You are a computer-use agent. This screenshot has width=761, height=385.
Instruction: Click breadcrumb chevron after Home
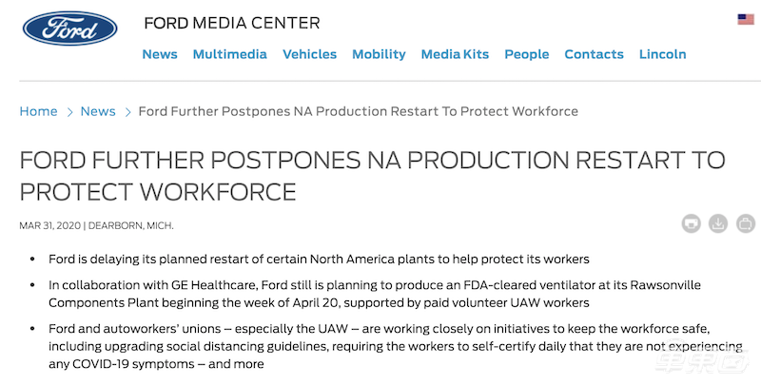69,112
